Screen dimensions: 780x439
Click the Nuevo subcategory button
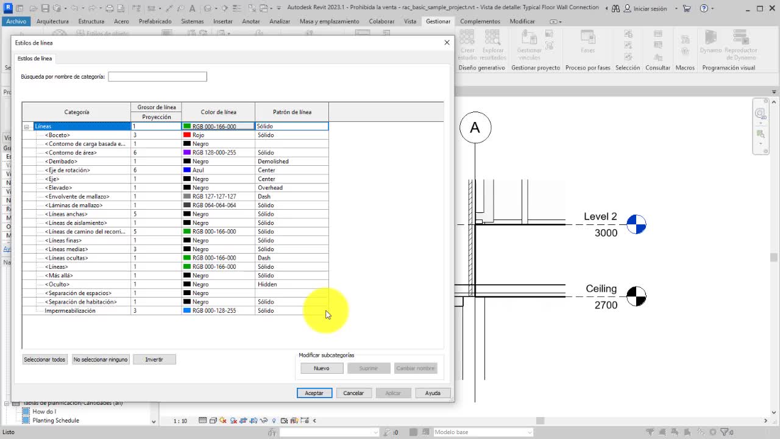click(x=322, y=368)
